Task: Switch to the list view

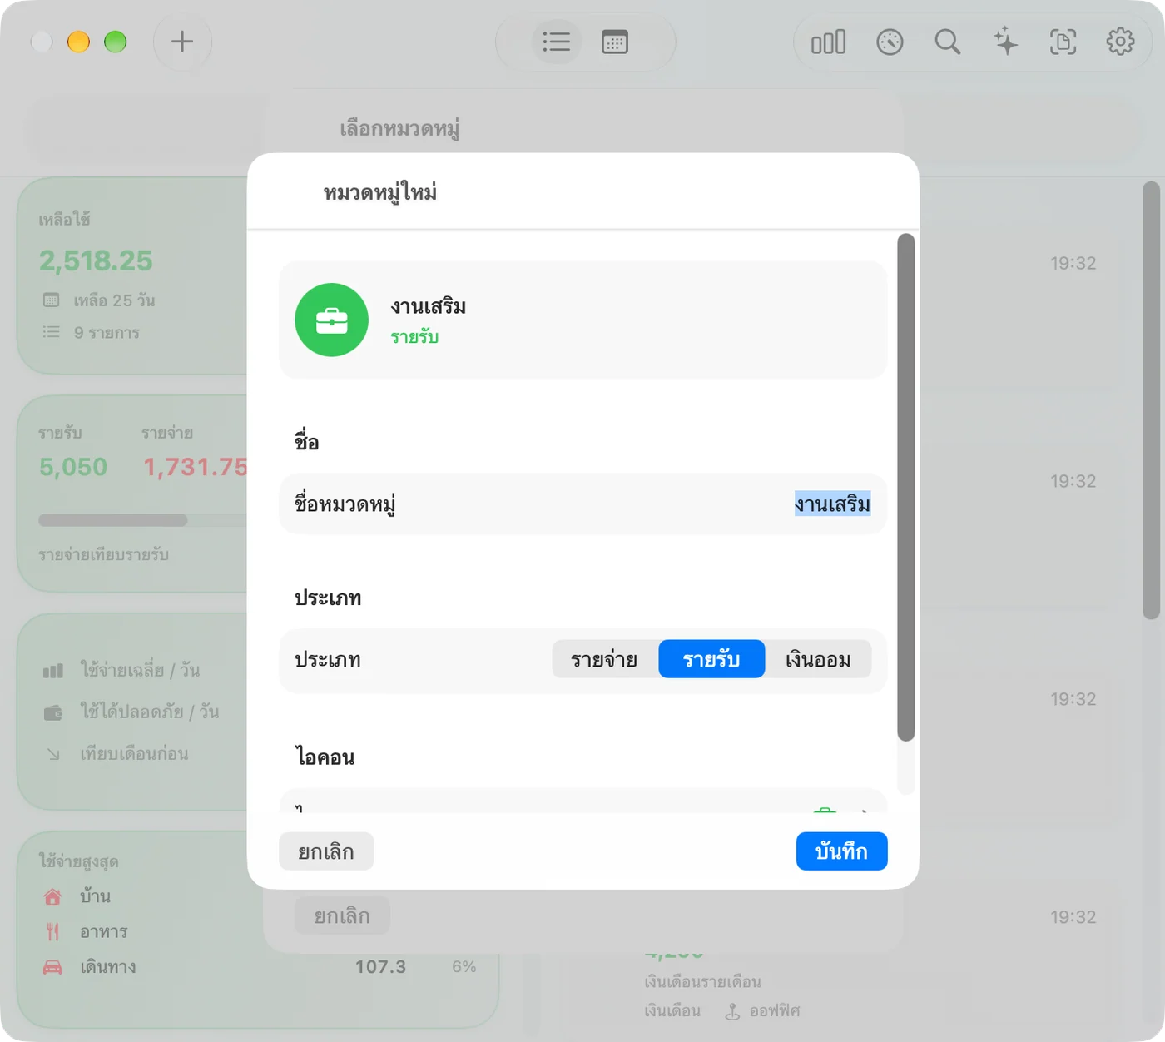Action: tap(556, 42)
